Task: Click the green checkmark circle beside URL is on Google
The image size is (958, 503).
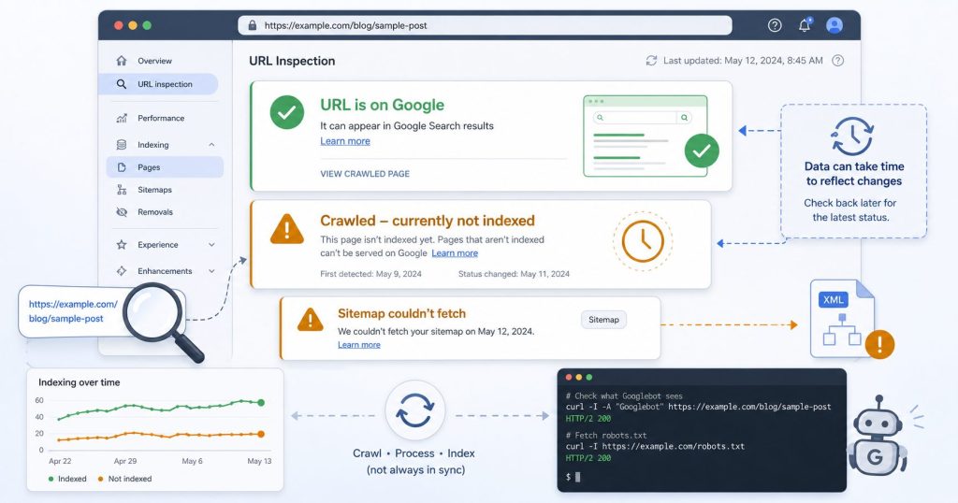Action: tap(287, 112)
